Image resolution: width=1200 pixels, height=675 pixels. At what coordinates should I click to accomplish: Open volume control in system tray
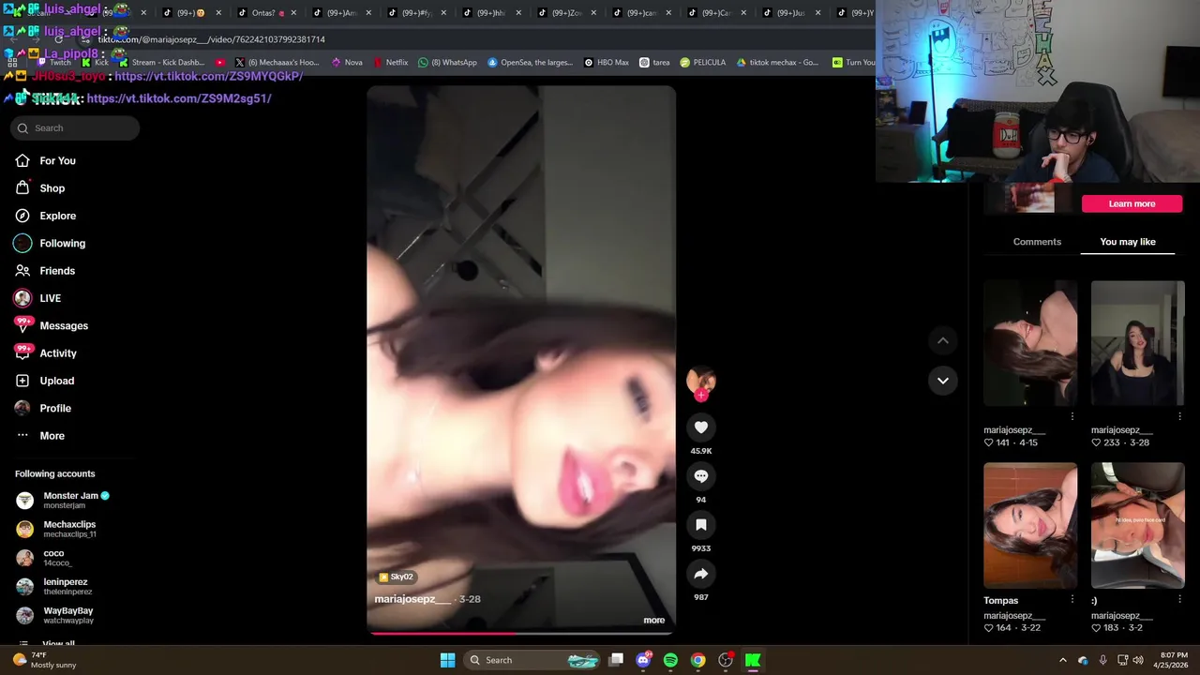1137,660
